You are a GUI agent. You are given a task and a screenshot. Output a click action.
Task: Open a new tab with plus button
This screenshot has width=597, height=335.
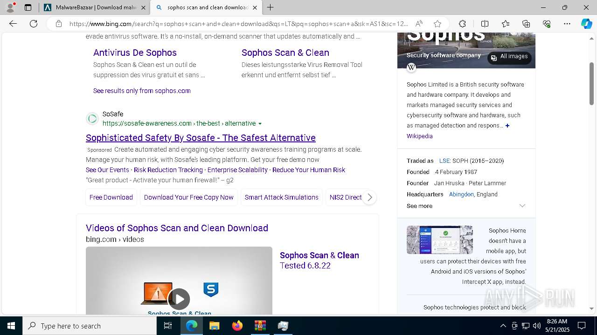pos(271,7)
